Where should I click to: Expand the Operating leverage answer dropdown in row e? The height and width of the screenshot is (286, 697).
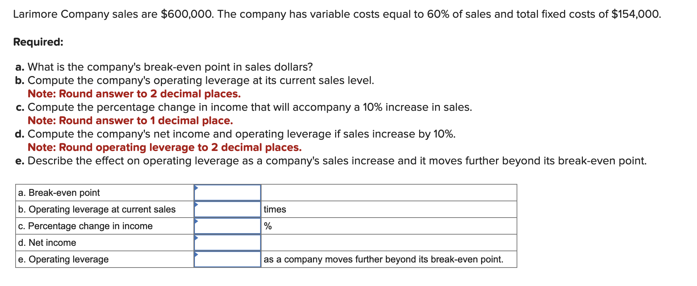coord(228,259)
